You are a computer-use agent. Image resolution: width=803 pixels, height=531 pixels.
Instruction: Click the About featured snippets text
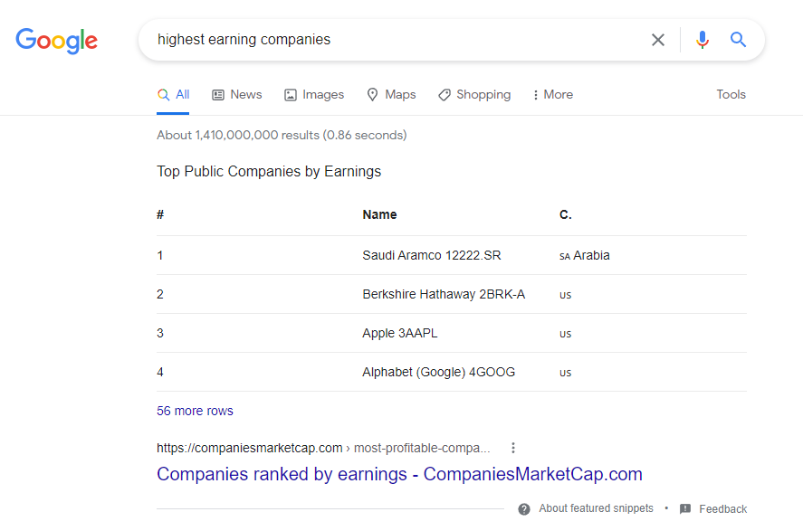[596, 509]
